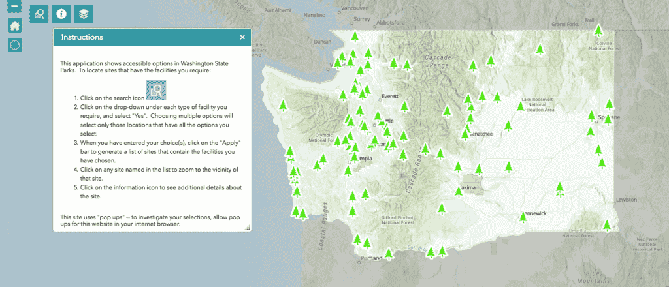Image resolution: width=669 pixels, height=287 pixels.
Task: Click the Duncan label on map
Action: click(322, 42)
